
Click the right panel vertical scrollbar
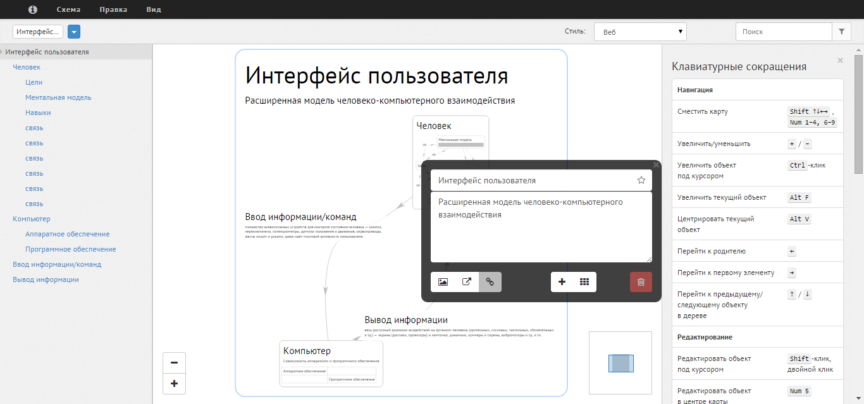click(859, 114)
